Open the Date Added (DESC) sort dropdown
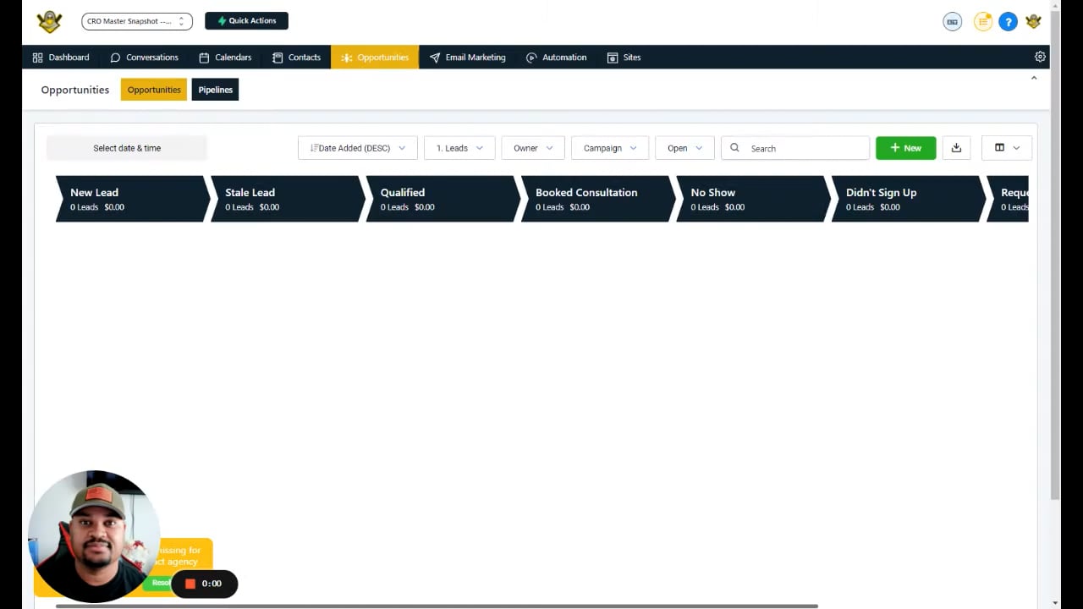This screenshot has height=609, width=1083. 357,148
